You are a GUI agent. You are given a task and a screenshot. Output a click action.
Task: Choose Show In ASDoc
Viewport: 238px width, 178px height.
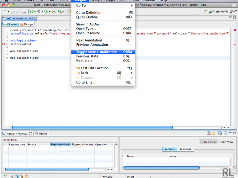[x=103, y=24]
